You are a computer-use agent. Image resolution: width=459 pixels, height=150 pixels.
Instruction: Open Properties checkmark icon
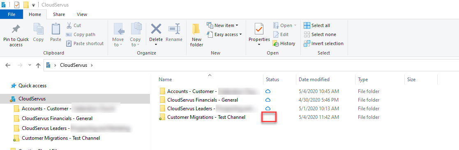259,29
